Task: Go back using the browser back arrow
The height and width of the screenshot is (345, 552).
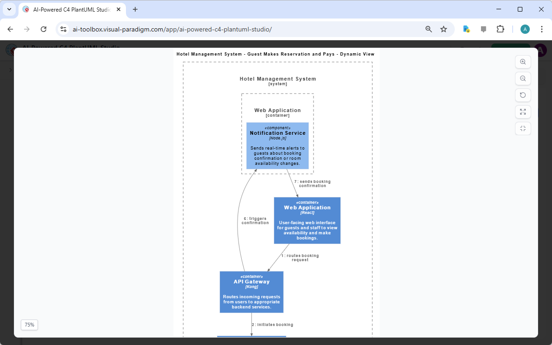Action: coord(10,29)
